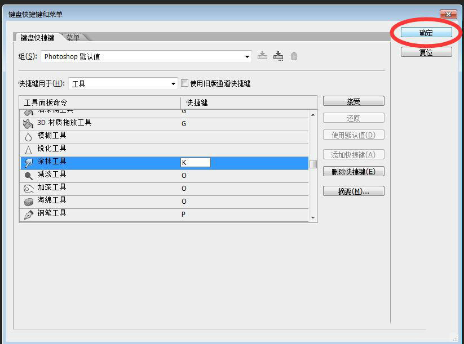Click the 锐化工具 triangle icon

point(28,150)
